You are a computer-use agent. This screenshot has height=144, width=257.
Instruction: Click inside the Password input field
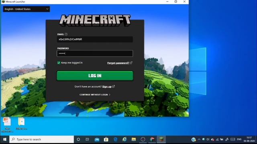(x=95, y=53)
